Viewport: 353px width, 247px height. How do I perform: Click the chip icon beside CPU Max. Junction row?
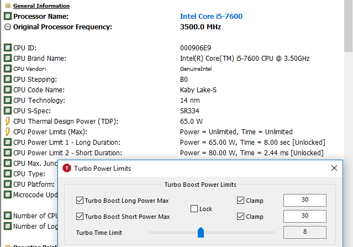(x=8, y=163)
